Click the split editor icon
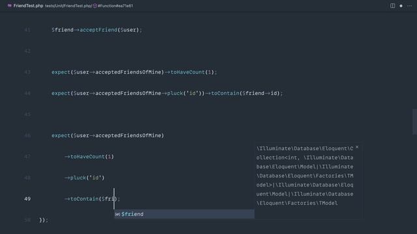Viewport: 417px width, 234px height. click(x=392, y=6)
